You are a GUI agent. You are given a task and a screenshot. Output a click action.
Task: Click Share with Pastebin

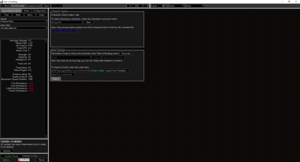113,57
